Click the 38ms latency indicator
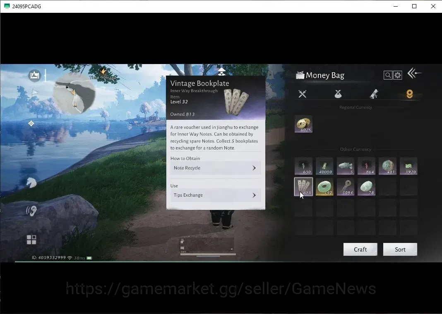Screen dimensions: 442x314 coord(79,258)
